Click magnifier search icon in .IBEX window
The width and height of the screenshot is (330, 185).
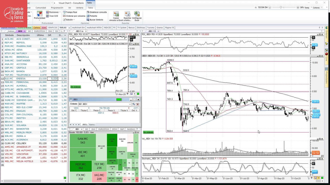point(134,104)
